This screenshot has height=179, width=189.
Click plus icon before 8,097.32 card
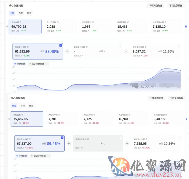(x=126, y=51)
